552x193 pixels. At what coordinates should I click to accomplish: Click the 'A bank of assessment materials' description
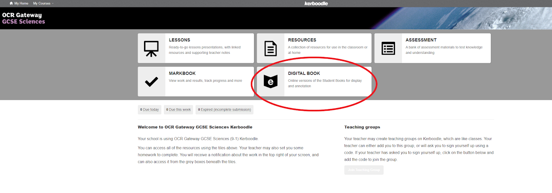click(x=444, y=50)
